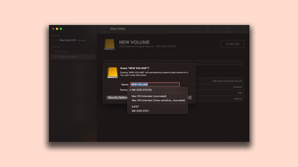Select ExFAT from the format list

tap(136, 107)
